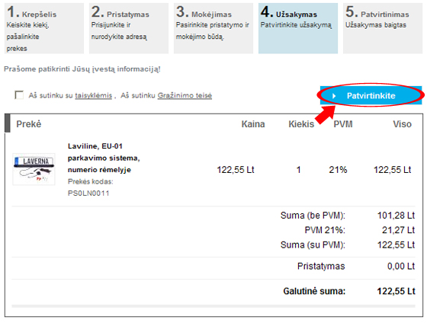Screen dimensions: 427x323
Task: Check the terms agreement checkbox
Action: tap(19, 95)
